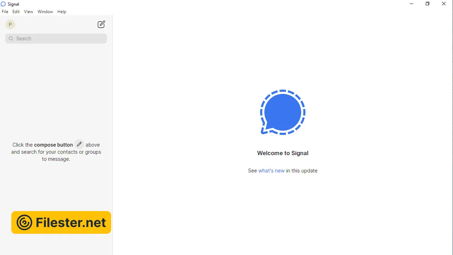The width and height of the screenshot is (453, 255).
Task: Open the Help menu
Action: tap(62, 12)
